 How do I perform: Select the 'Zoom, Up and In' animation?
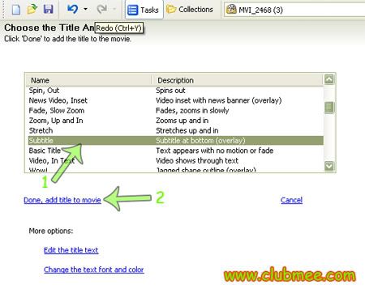tap(56, 121)
